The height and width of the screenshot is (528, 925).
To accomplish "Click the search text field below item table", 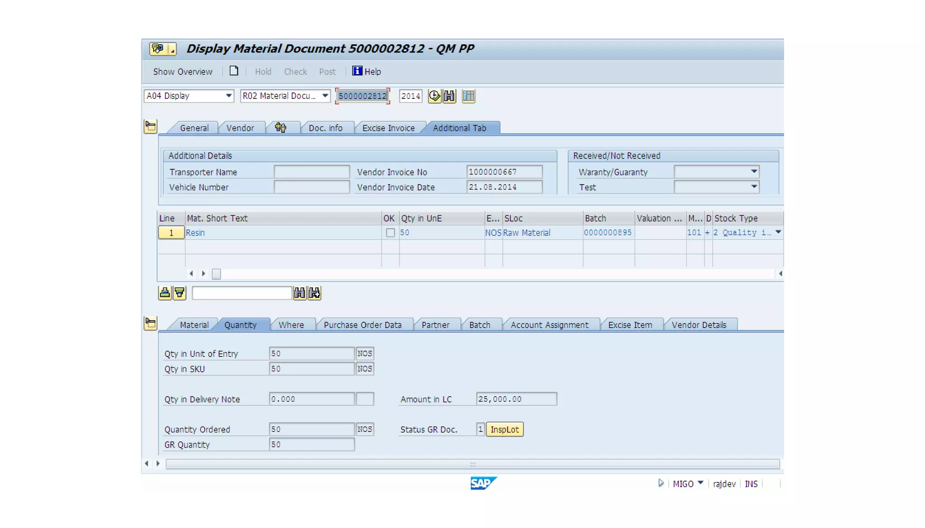I will pos(242,293).
